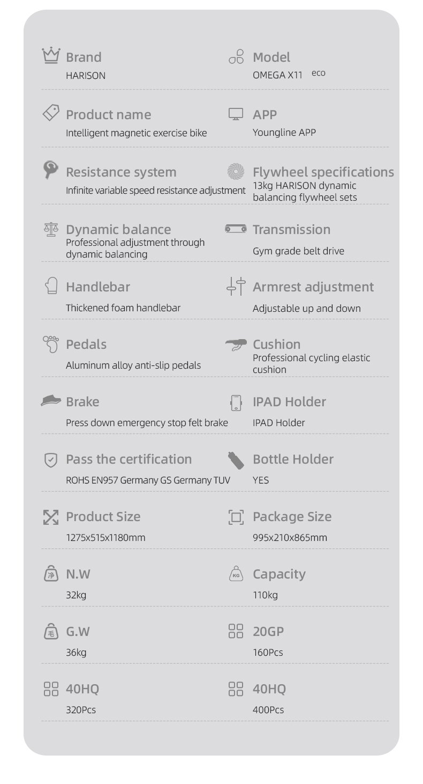Click the phone icon for IPAD Holder
The image size is (423, 784).
pyautogui.click(x=236, y=402)
